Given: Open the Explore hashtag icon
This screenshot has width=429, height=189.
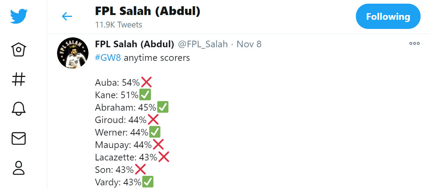Looking at the screenshot, I should tap(19, 80).
